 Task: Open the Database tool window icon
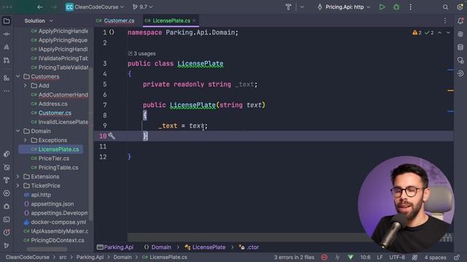pyautogui.click(x=460, y=47)
